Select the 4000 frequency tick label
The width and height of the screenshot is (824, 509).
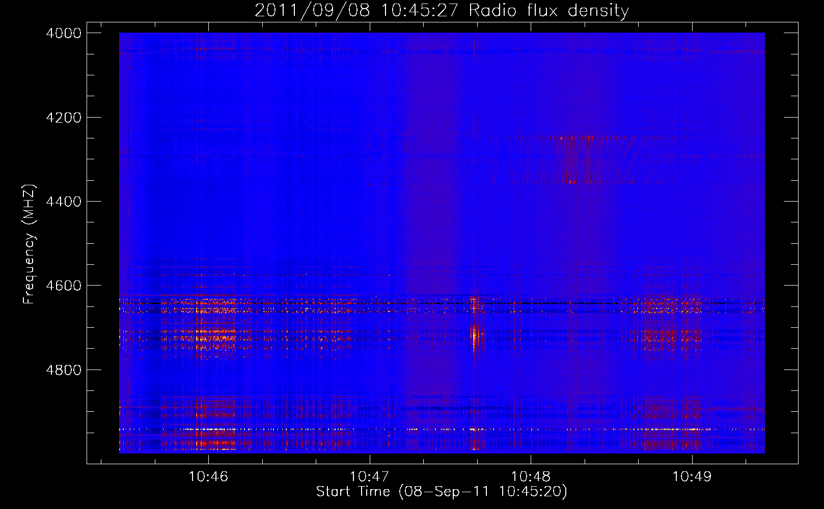pyautogui.click(x=64, y=33)
